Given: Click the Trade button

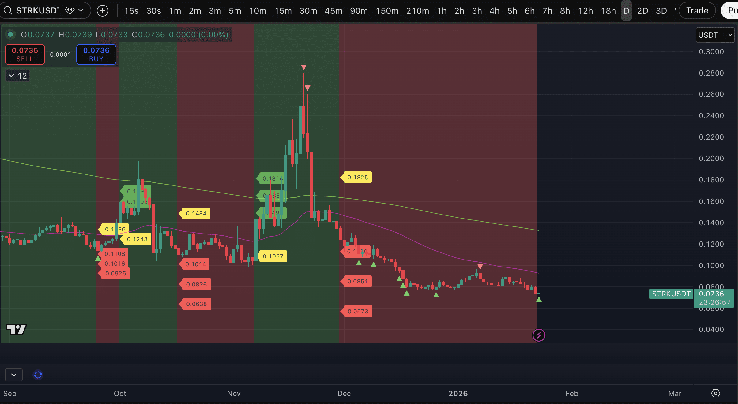Looking at the screenshot, I should tap(697, 11).
